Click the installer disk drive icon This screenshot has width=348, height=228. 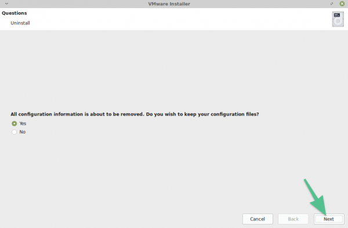click(338, 19)
